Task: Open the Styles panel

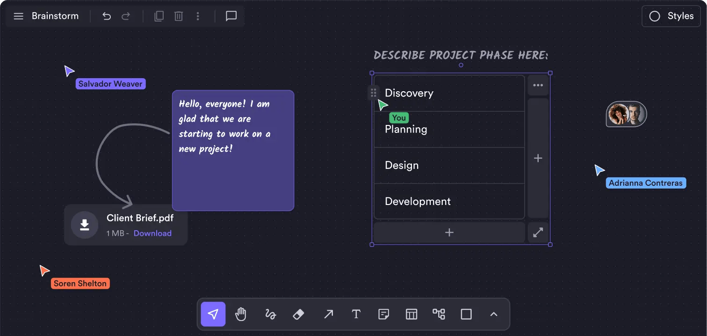Action: [x=671, y=16]
